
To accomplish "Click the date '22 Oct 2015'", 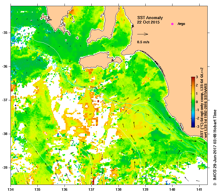I will pos(148,22).
